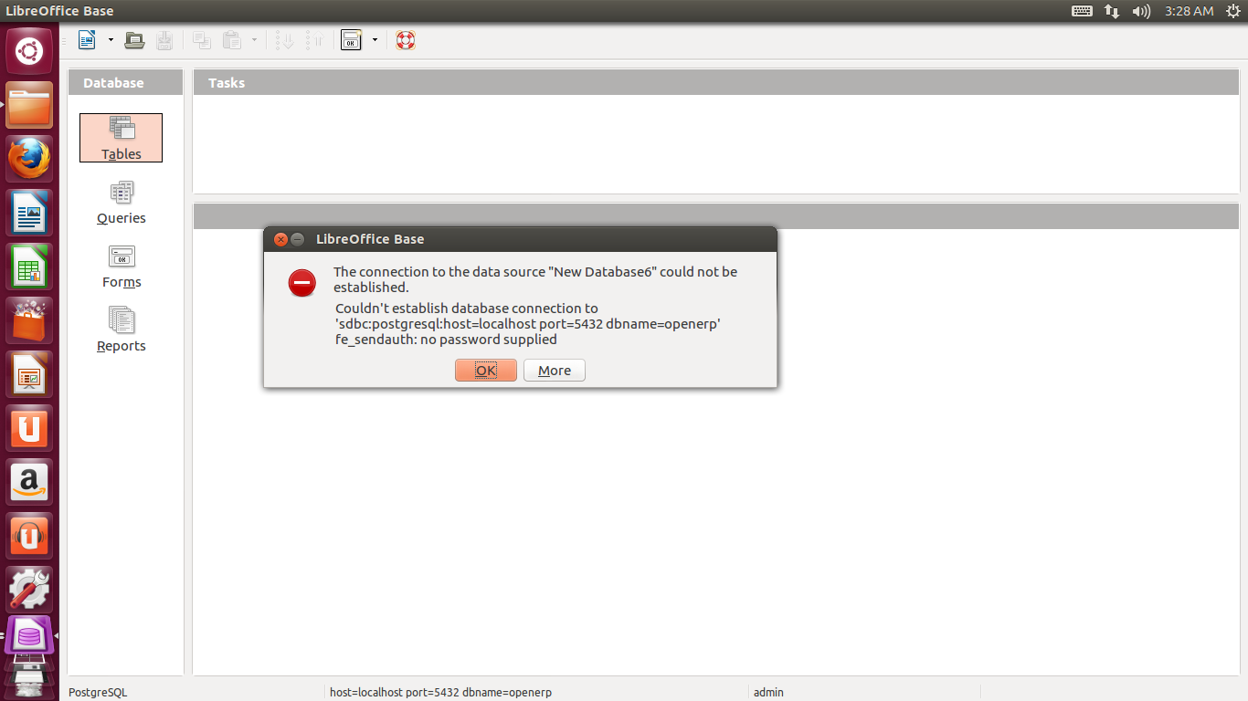1248x701 pixels.
Task: Click the grayed Save toolbar icon
Action: (164, 40)
